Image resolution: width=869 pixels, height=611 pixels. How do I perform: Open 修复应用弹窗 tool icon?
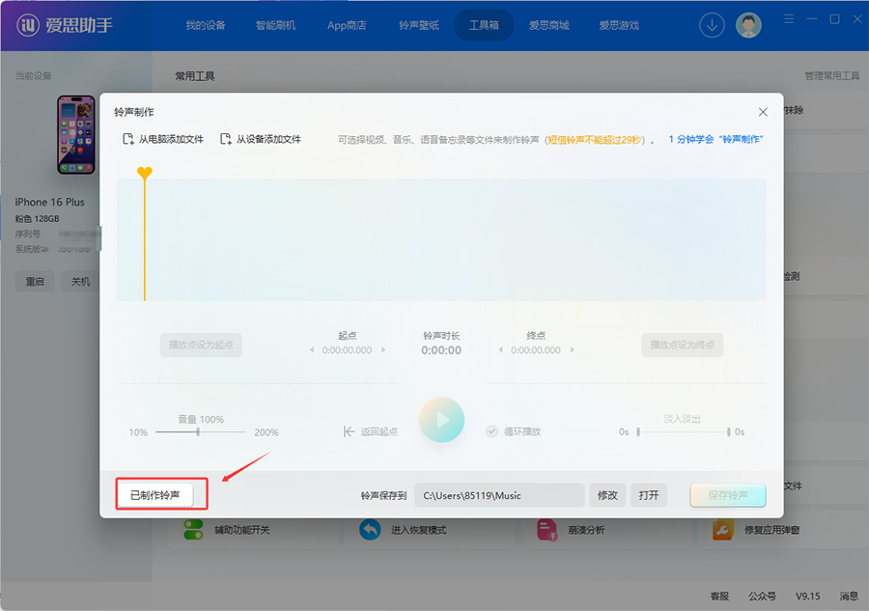[x=722, y=530]
